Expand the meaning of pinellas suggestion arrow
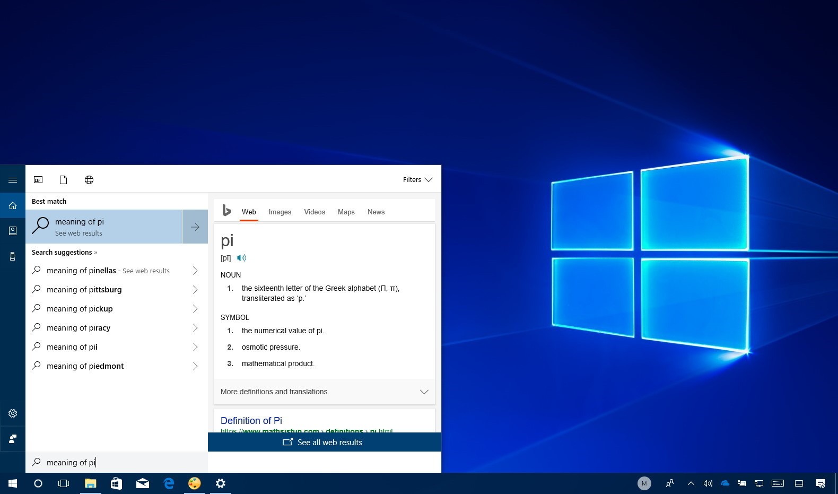838x494 pixels. 195,271
